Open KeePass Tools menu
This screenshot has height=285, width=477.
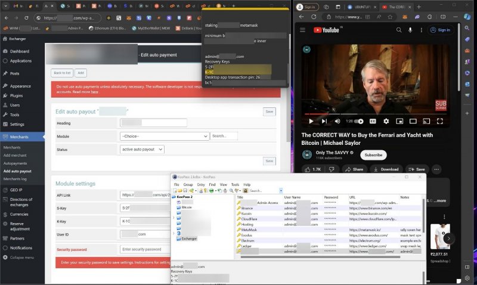click(x=235, y=185)
